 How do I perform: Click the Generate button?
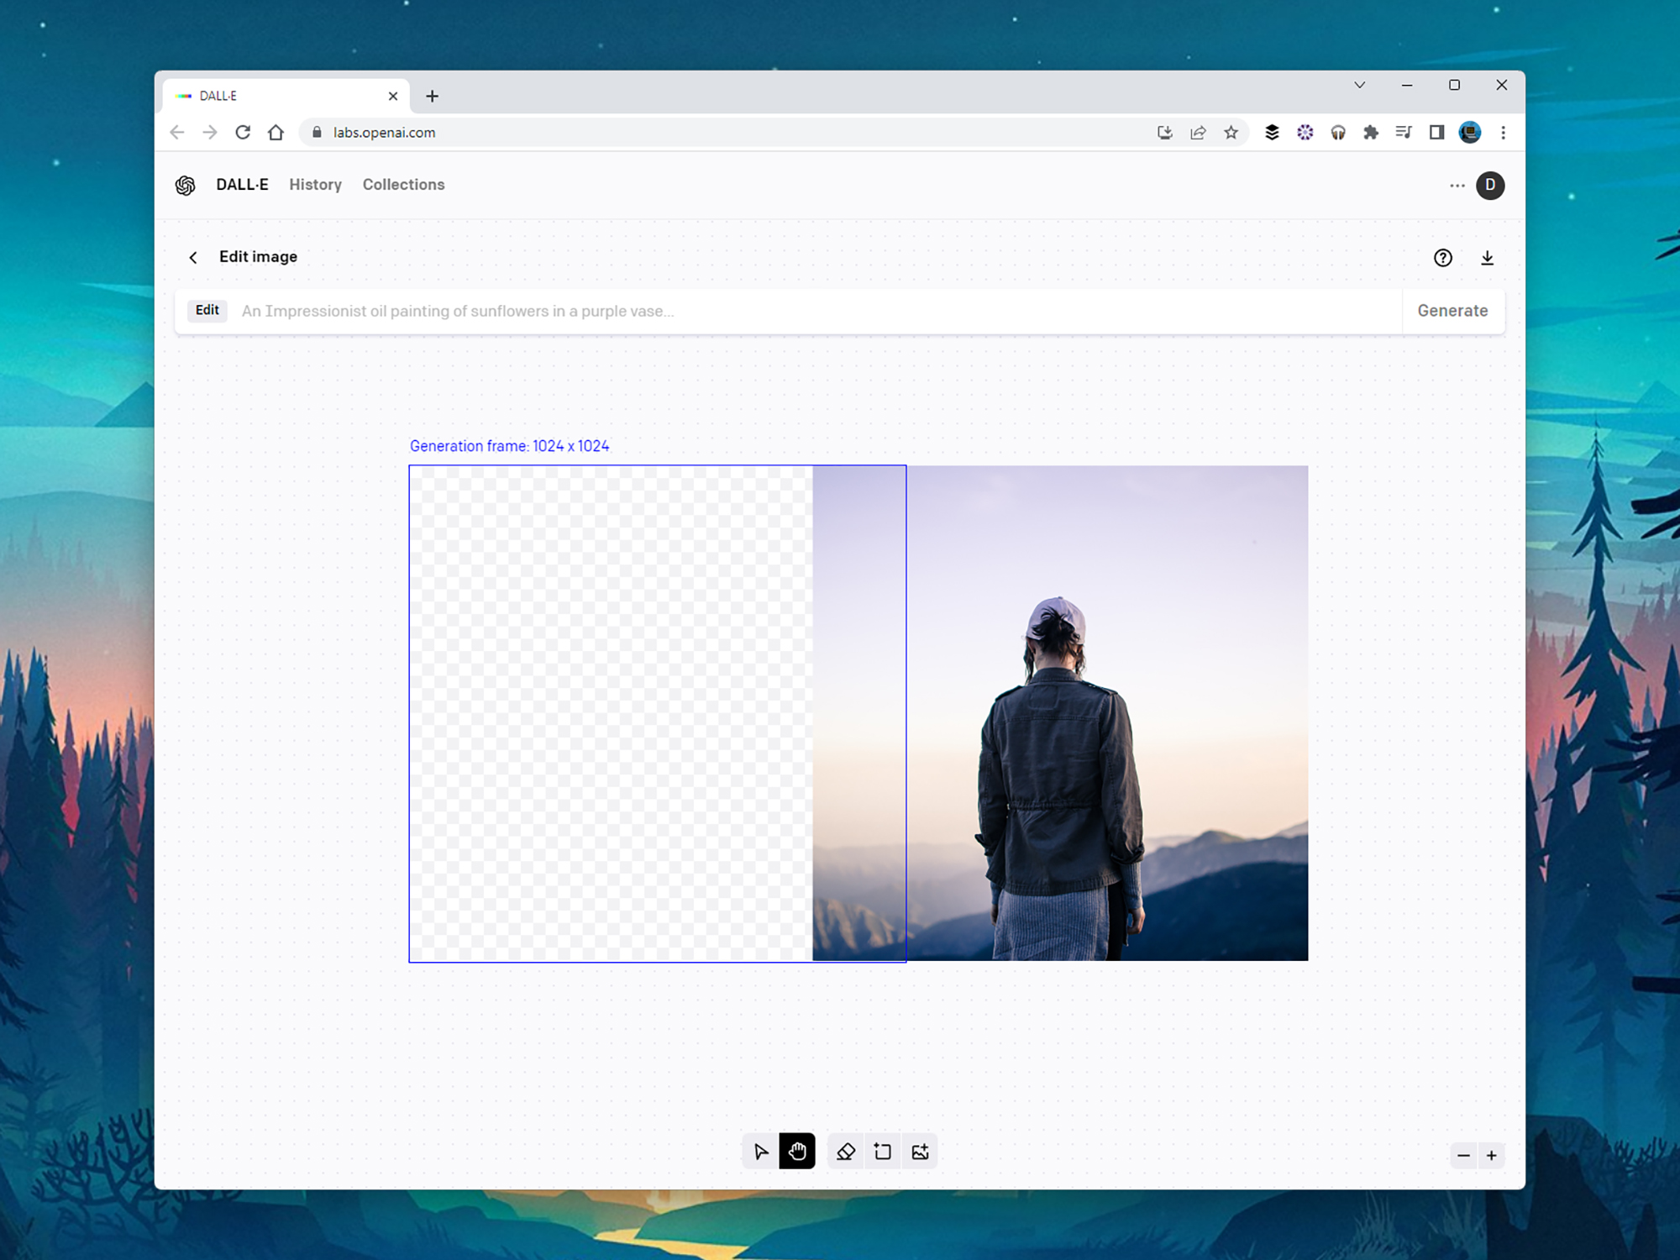(1452, 311)
